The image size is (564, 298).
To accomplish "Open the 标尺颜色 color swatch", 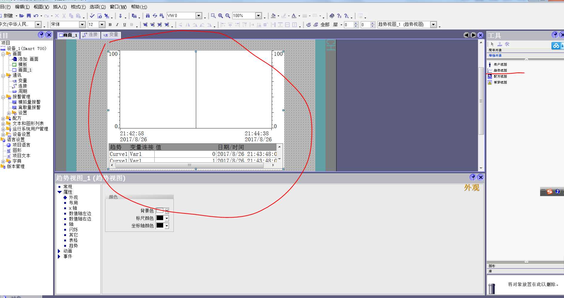I will click(162, 218).
